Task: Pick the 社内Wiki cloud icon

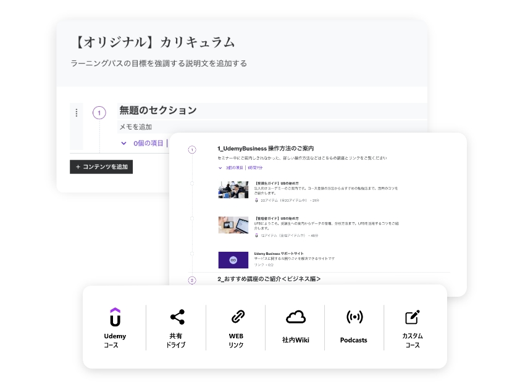Action: tap(296, 317)
